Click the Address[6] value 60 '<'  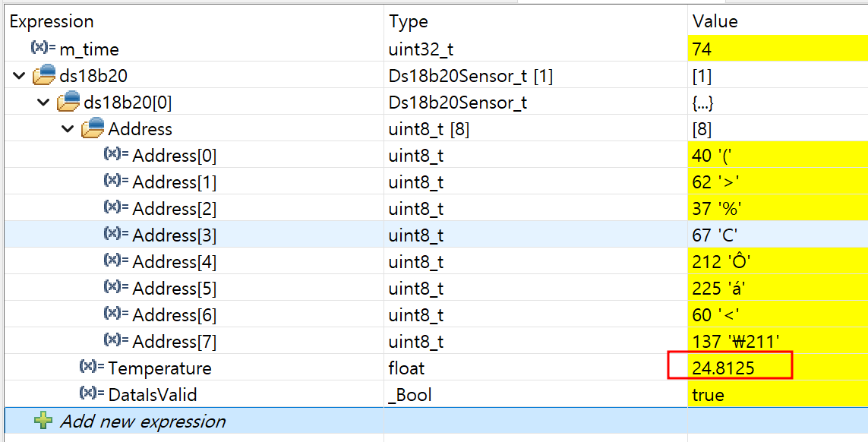point(716,315)
